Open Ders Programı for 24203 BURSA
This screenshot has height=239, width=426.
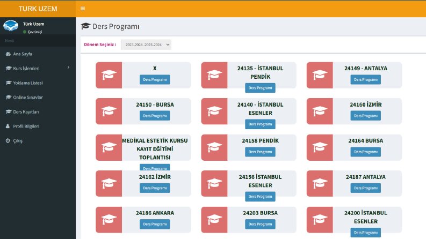tap(260, 224)
